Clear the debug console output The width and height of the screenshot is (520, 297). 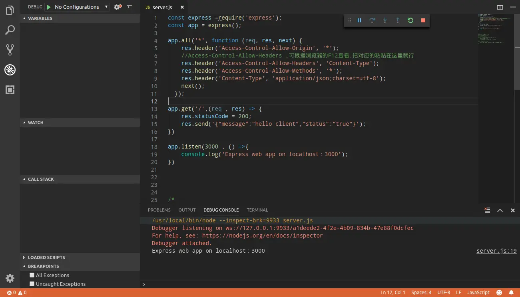point(487,210)
